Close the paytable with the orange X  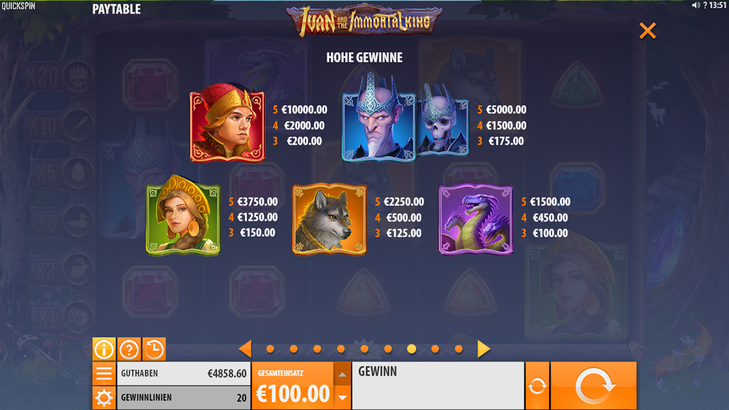click(648, 30)
